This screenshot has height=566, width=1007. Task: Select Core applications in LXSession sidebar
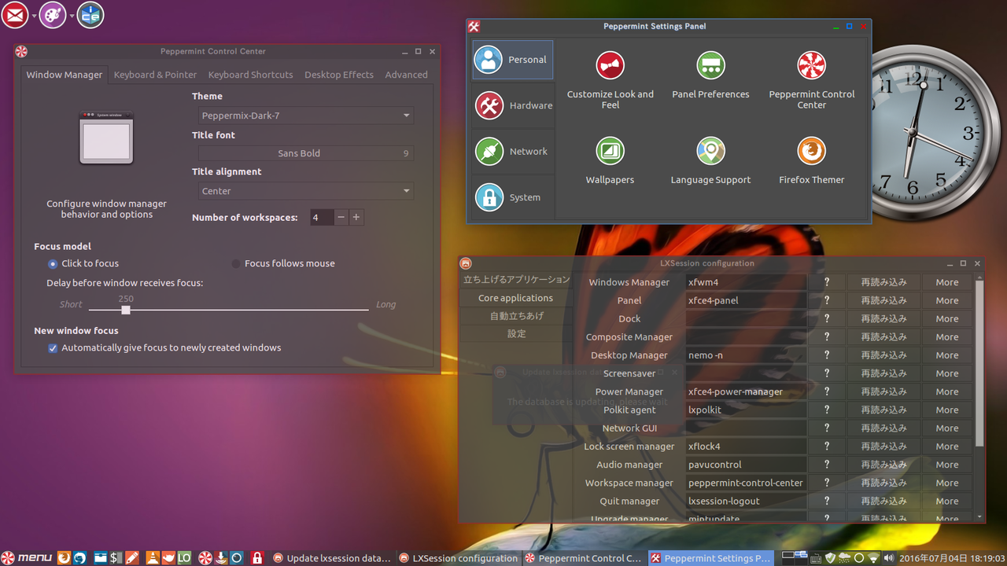(516, 298)
